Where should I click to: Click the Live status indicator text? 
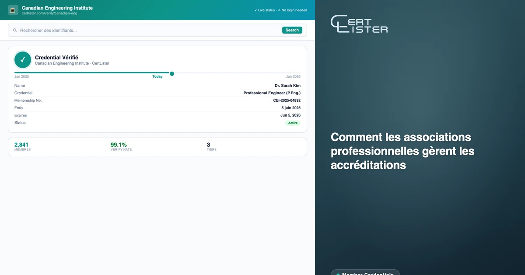click(x=265, y=10)
